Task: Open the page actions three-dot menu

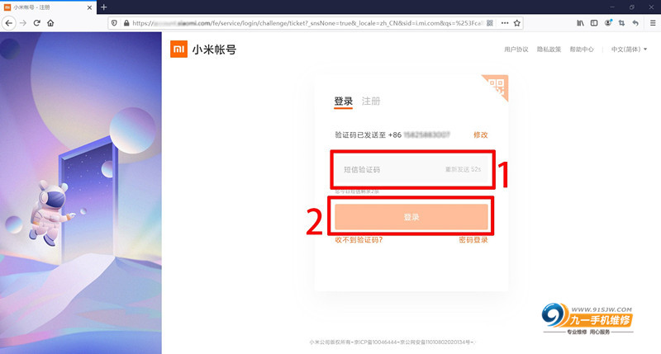Action: tap(505, 23)
